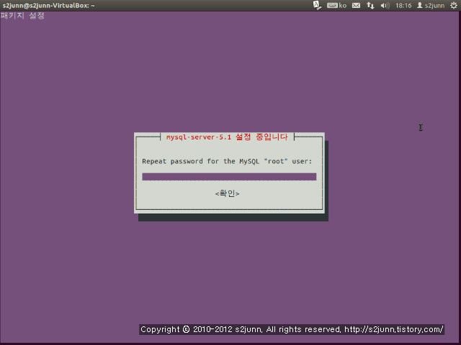Click the mysql-server-5.1 dialog title text
The image size is (461, 345).
pyautogui.click(x=227, y=137)
